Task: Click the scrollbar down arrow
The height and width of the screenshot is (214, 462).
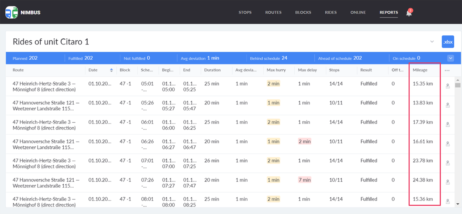Action: pyautogui.click(x=457, y=204)
